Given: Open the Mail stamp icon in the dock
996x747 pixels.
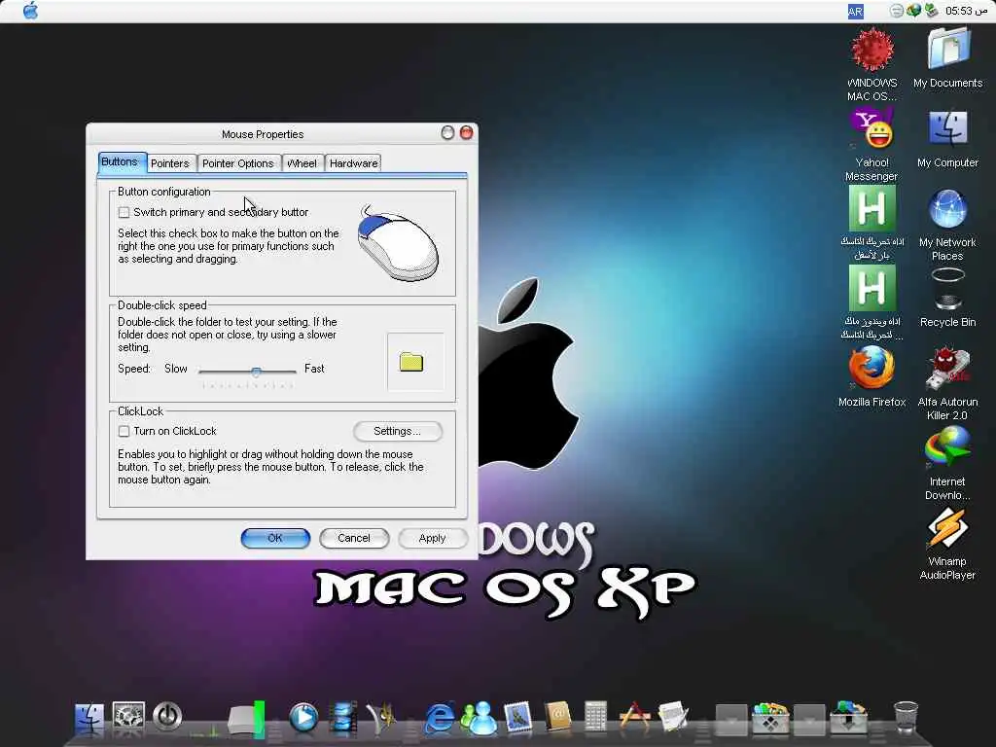Looking at the screenshot, I should pos(517,718).
